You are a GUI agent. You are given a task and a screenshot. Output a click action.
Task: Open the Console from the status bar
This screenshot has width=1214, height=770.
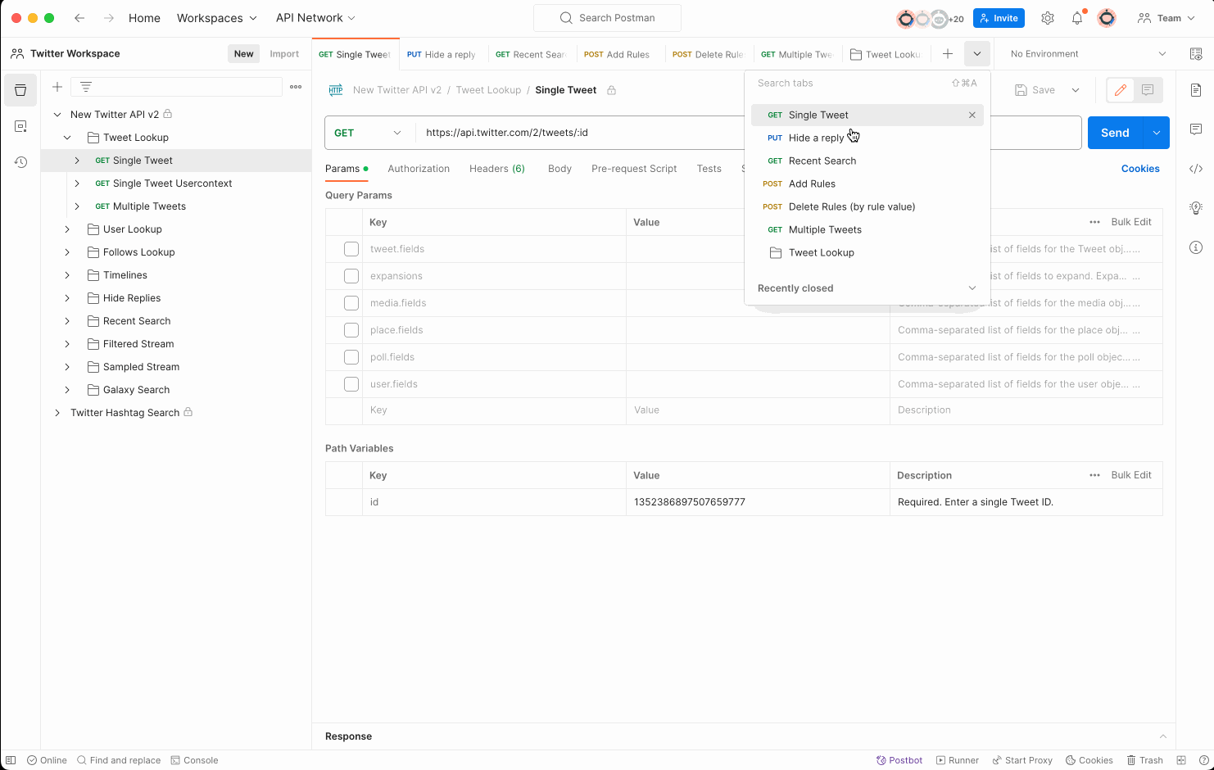click(x=195, y=760)
